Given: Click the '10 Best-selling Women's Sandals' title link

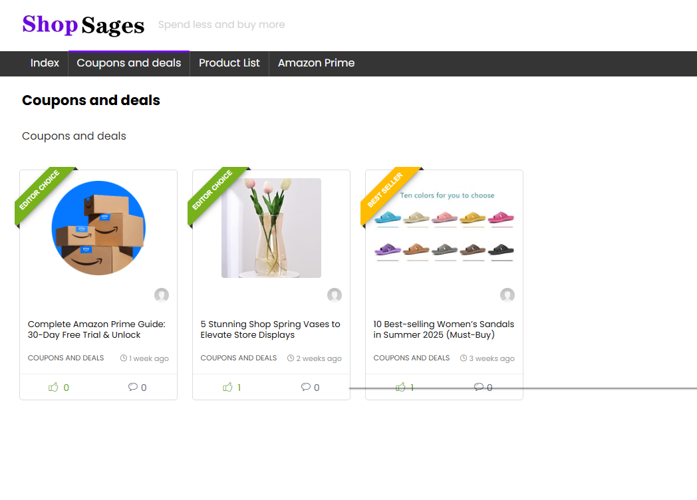Looking at the screenshot, I should point(444,329).
